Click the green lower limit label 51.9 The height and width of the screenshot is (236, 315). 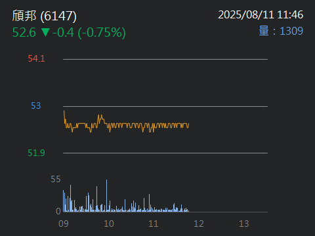[x=36, y=153]
